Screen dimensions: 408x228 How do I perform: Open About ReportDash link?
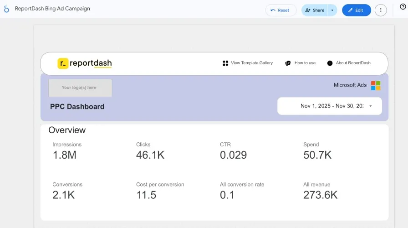point(353,63)
